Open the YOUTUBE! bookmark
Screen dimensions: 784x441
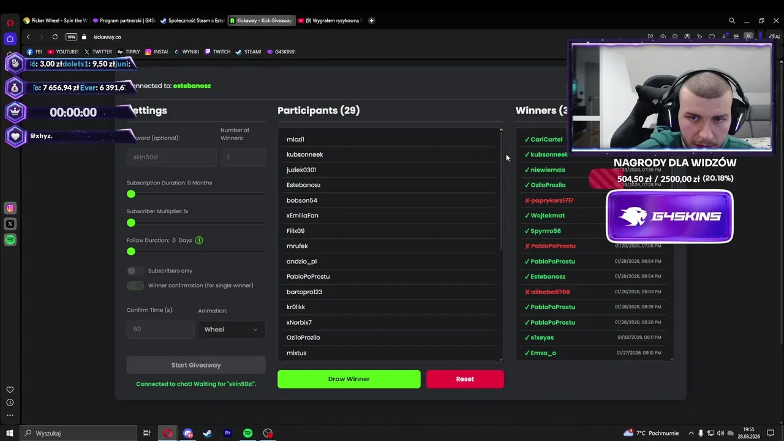[x=63, y=51]
